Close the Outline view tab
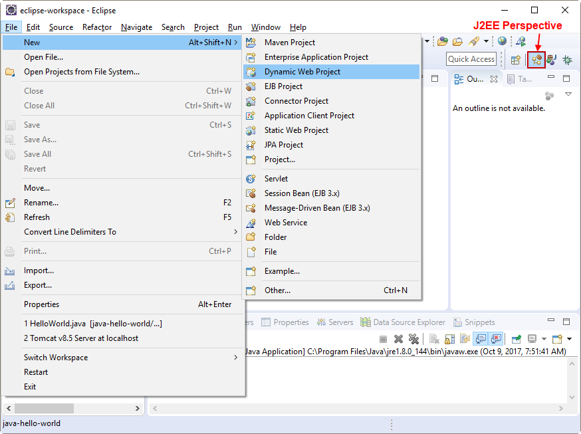581x434 pixels. [493, 79]
